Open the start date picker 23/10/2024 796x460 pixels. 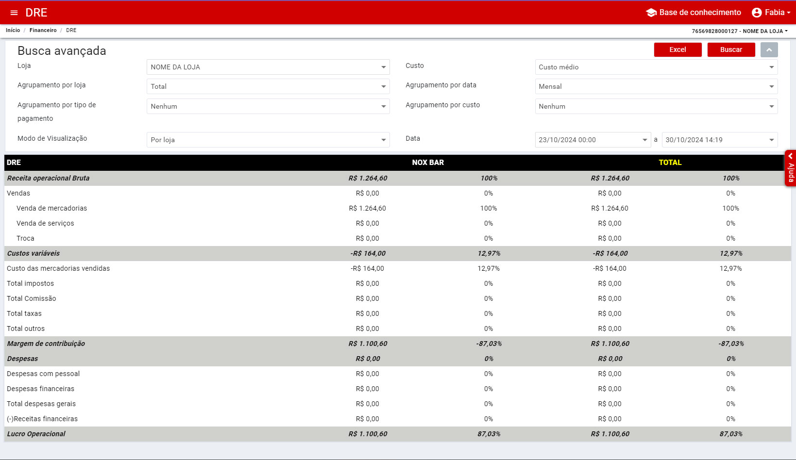point(593,140)
